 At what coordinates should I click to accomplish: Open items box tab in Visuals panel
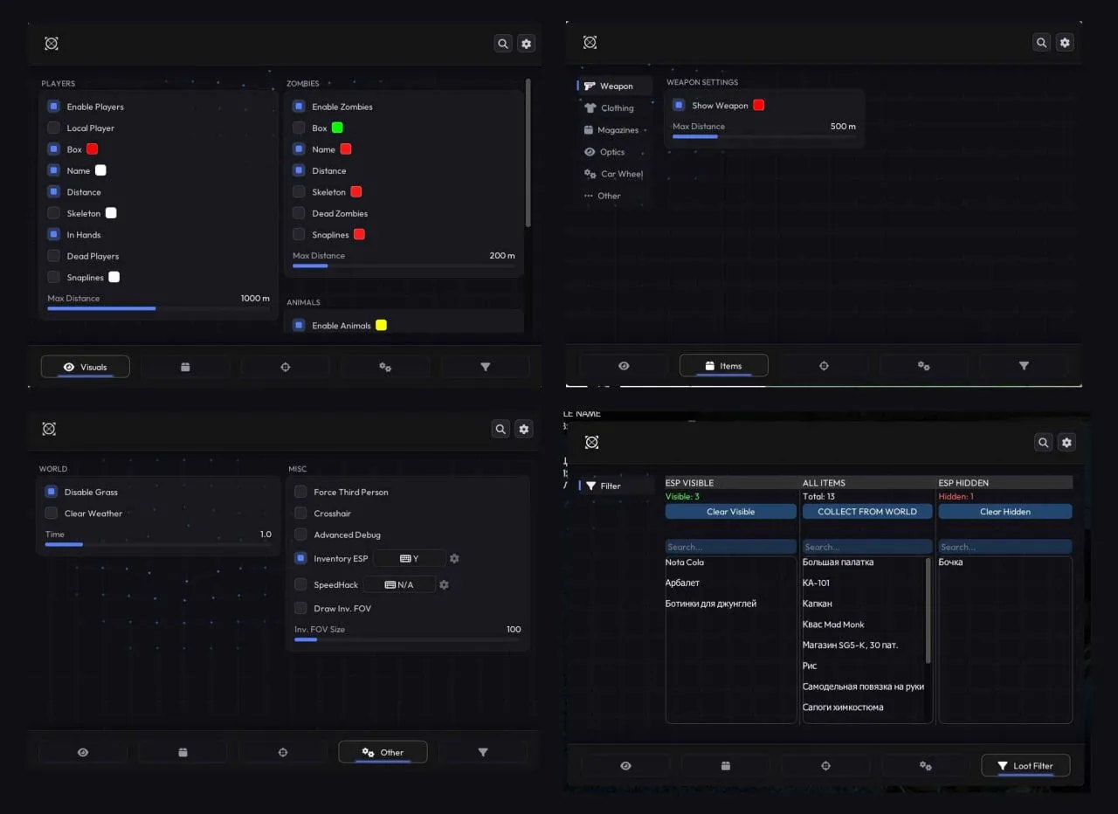[185, 367]
